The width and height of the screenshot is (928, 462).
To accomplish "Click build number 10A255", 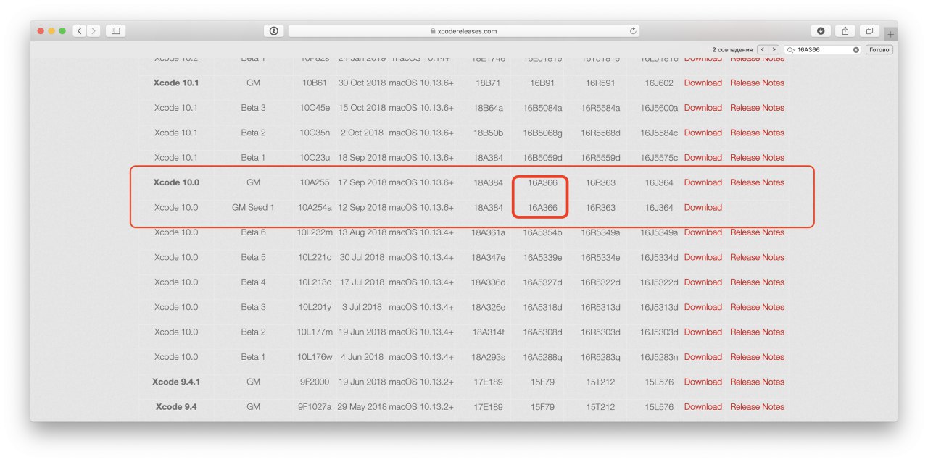I will coord(314,182).
